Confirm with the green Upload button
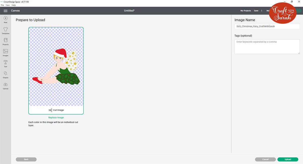 coord(288,159)
